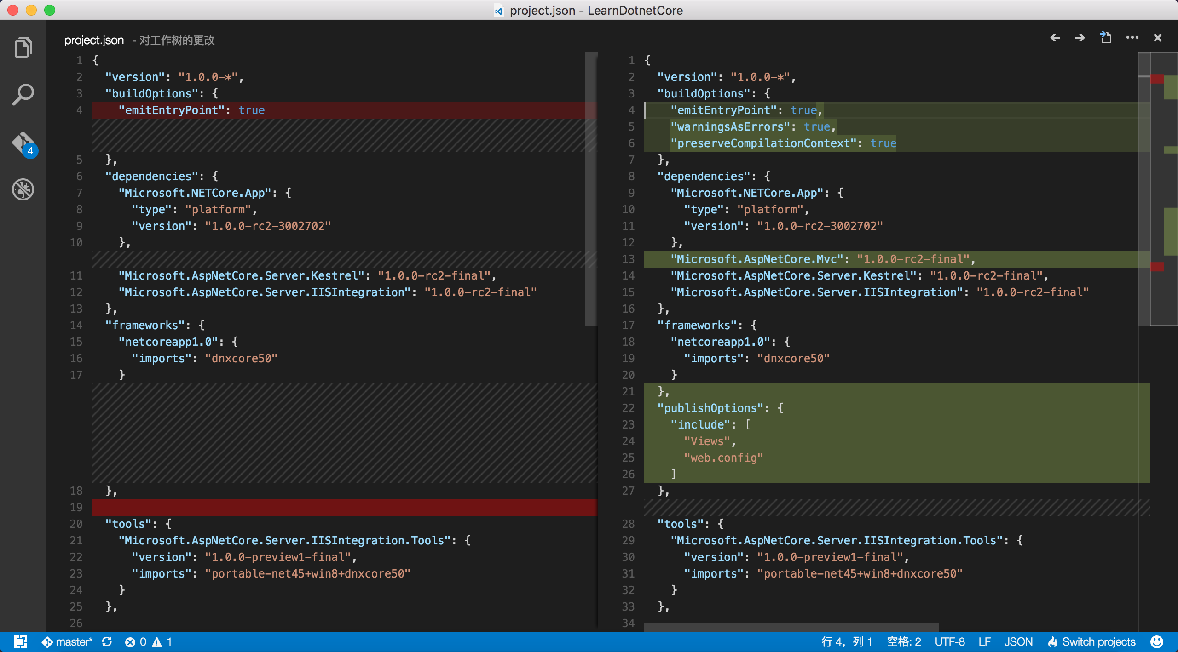Click the status bar bottom-left project icon

20,642
